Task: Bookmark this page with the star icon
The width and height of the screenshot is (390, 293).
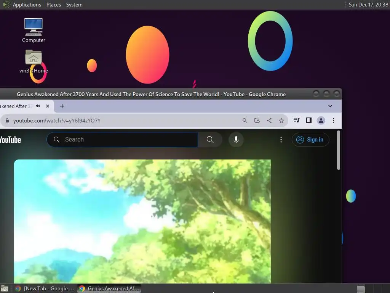Action: click(281, 121)
